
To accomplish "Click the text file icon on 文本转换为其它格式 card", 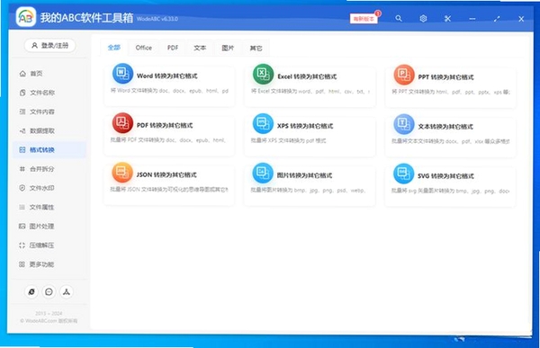I will point(404,124).
